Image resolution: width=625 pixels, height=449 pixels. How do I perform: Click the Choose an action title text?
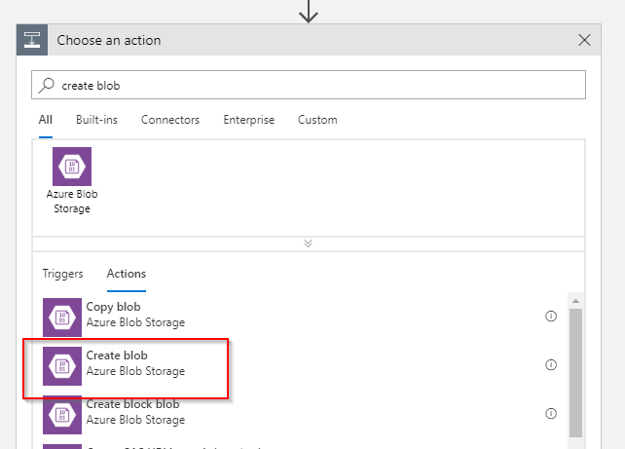tap(109, 40)
